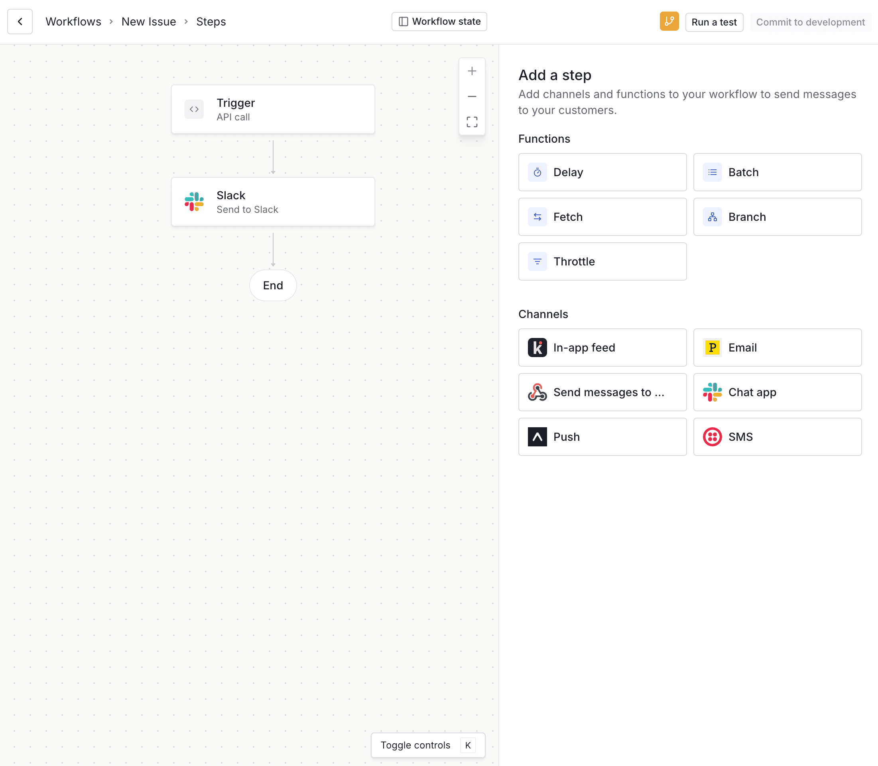Add a Batch function to the workflow
The height and width of the screenshot is (766, 878).
[x=777, y=172]
